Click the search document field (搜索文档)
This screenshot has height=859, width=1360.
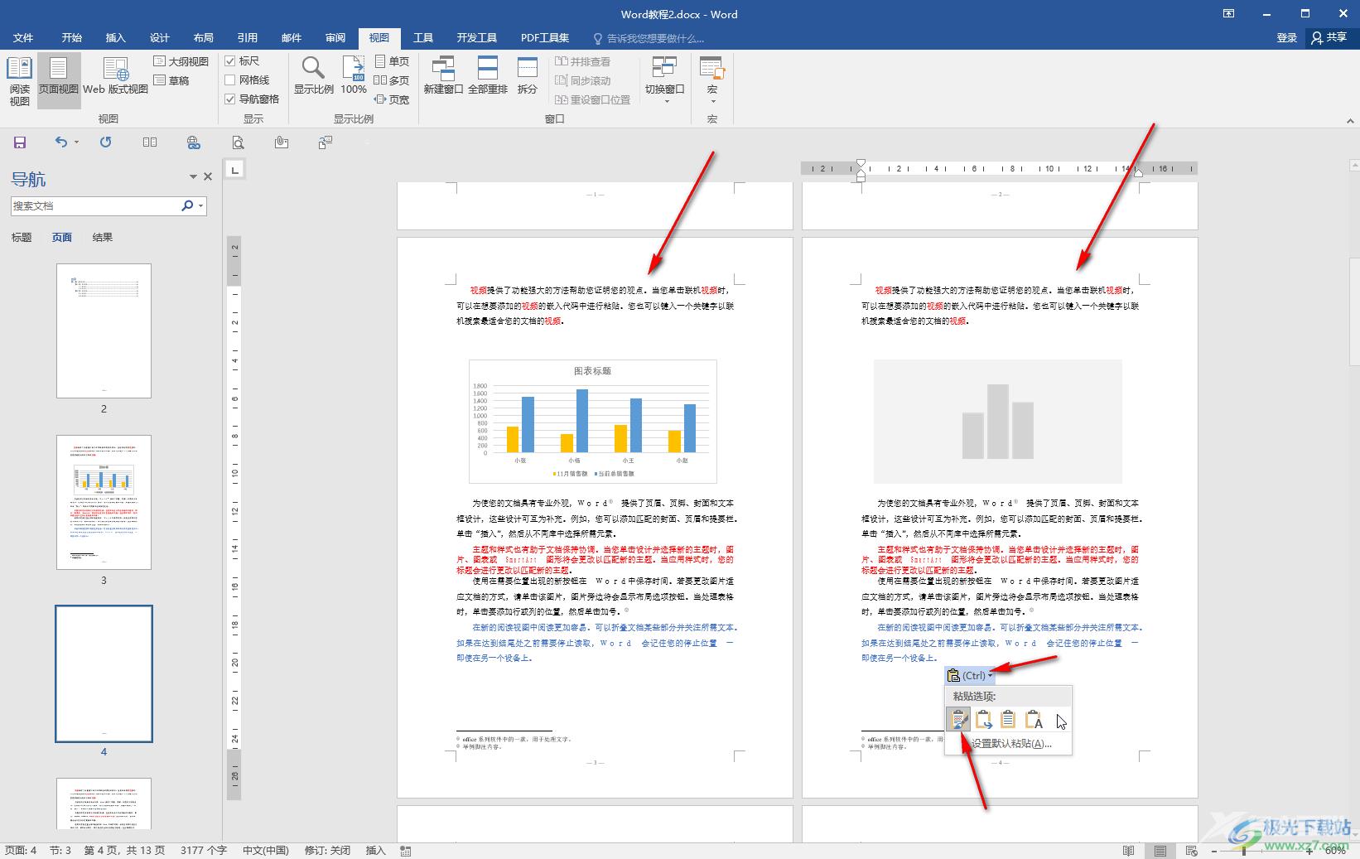pyautogui.click(x=95, y=205)
